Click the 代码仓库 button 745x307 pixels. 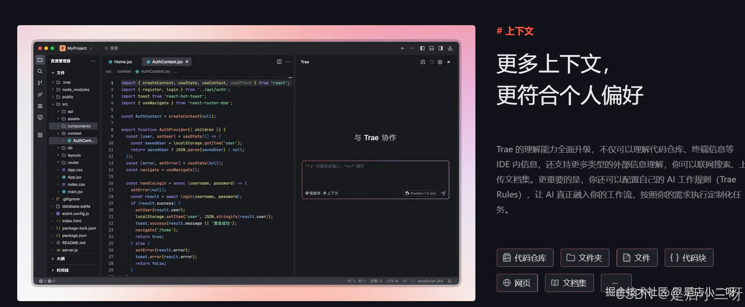click(525, 258)
